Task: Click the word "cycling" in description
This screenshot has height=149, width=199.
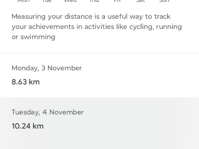Action: [142, 26]
